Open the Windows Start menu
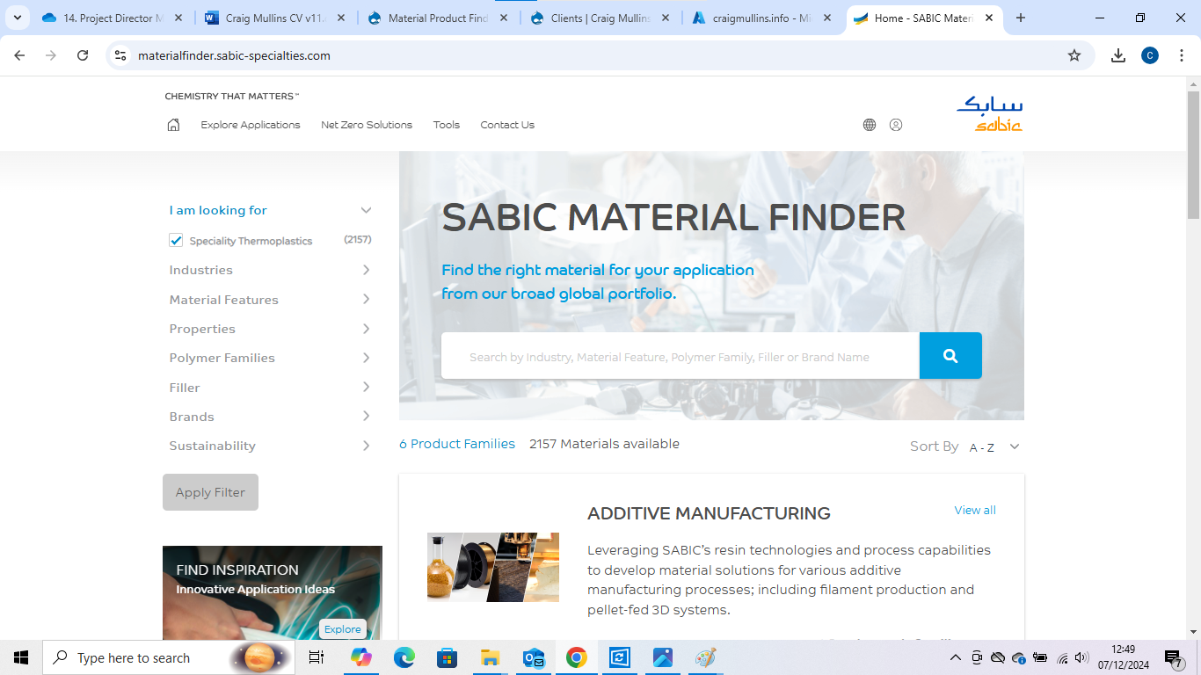This screenshot has height=675, width=1201. [21, 657]
